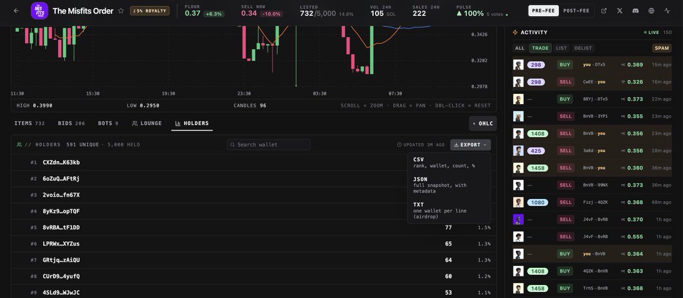683x298 pixels.
Task: Click rank badge 1080 in activity list
Action: pos(538,202)
